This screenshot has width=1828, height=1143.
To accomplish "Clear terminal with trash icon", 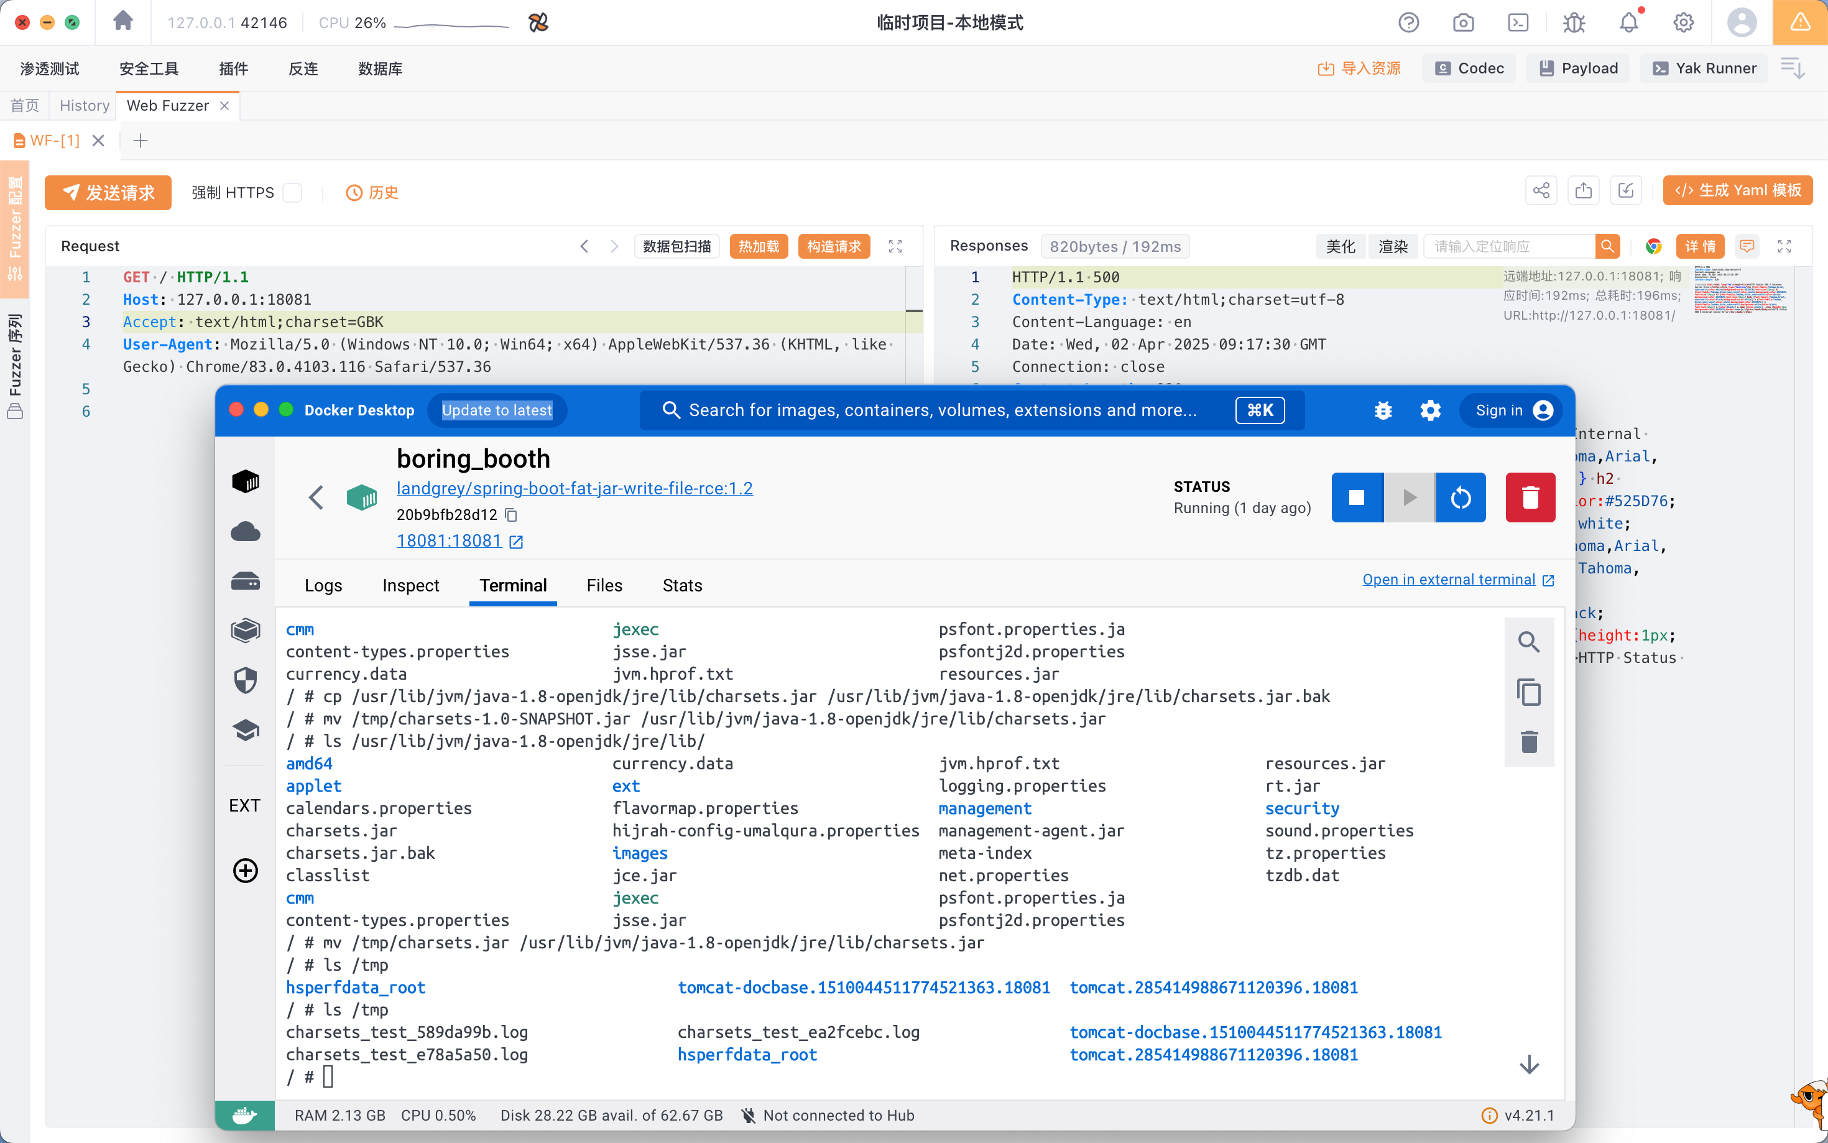I will click(x=1529, y=742).
